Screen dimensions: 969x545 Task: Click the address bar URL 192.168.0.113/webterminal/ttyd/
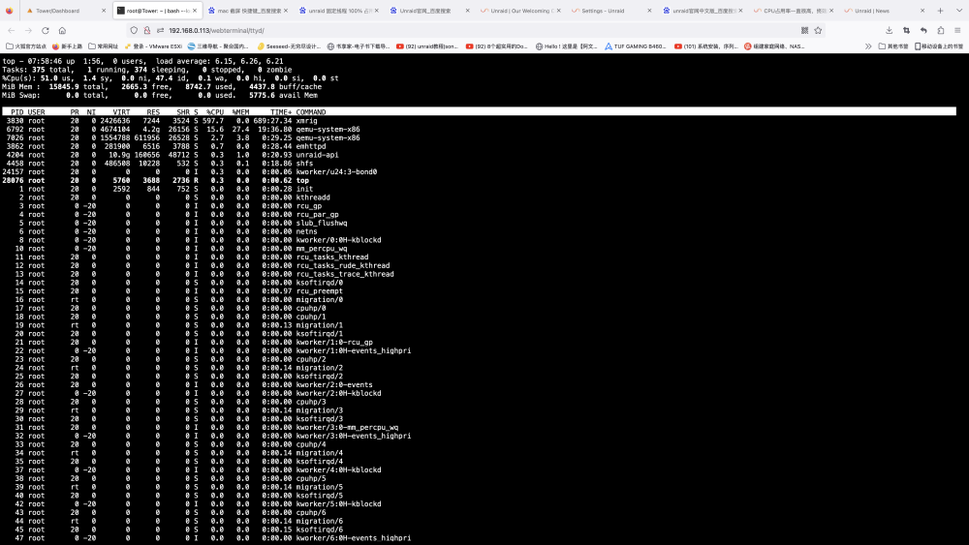[216, 30]
